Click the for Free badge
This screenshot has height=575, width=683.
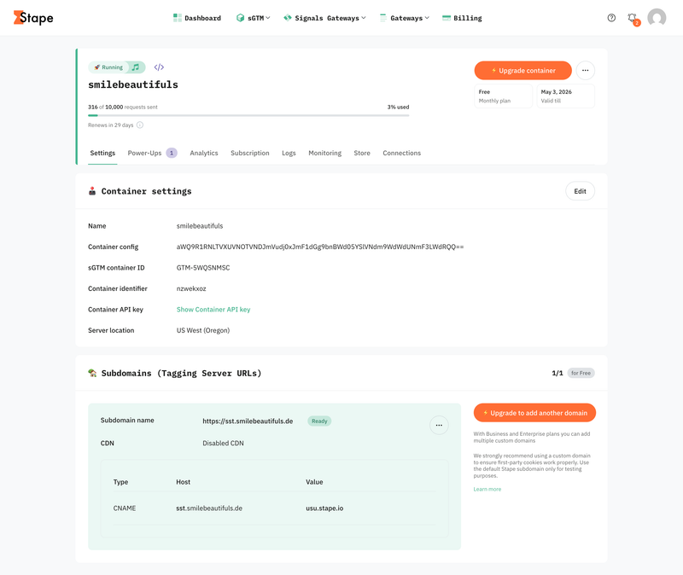tap(581, 373)
